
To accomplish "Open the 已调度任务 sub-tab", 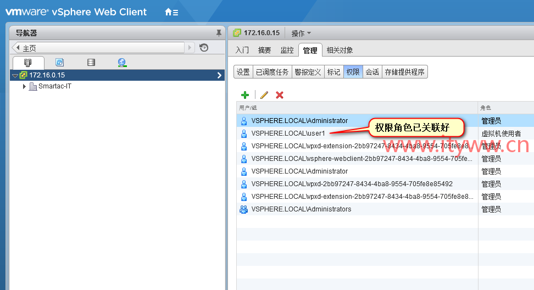I will [272, 72].
